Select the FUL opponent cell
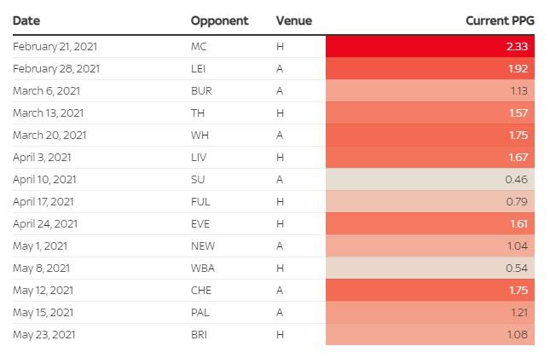Viewport: 550px width, 358px height. [199, 201]
